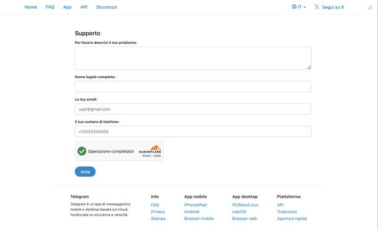Click the 'La tua email:' label
Image resolution: width=378 pixels, height=230 pixels.
tap(86, 99)
